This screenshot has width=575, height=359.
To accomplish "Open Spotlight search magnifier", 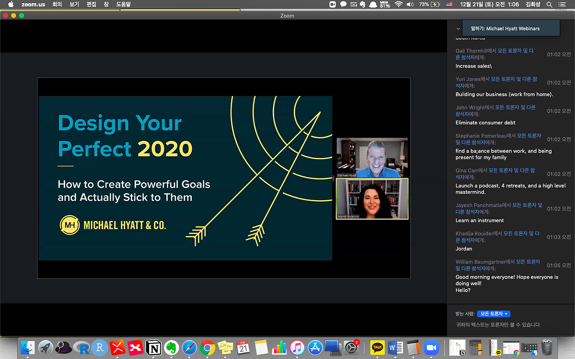I will pos(549,4).
